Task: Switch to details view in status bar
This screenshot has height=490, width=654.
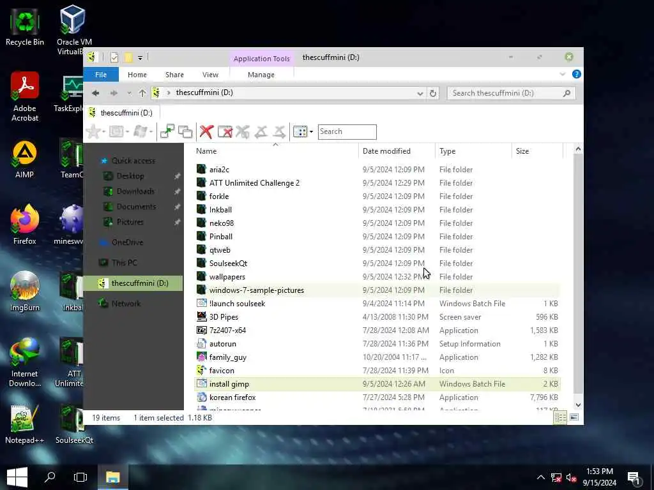Action: (559, 417)
